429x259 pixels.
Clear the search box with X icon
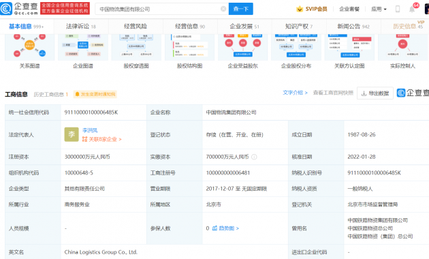click(x=223, y=9)
